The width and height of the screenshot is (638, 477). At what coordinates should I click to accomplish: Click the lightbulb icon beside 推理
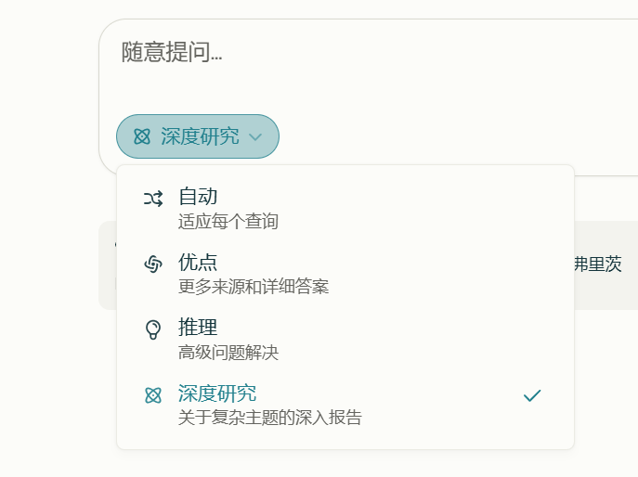153,329
